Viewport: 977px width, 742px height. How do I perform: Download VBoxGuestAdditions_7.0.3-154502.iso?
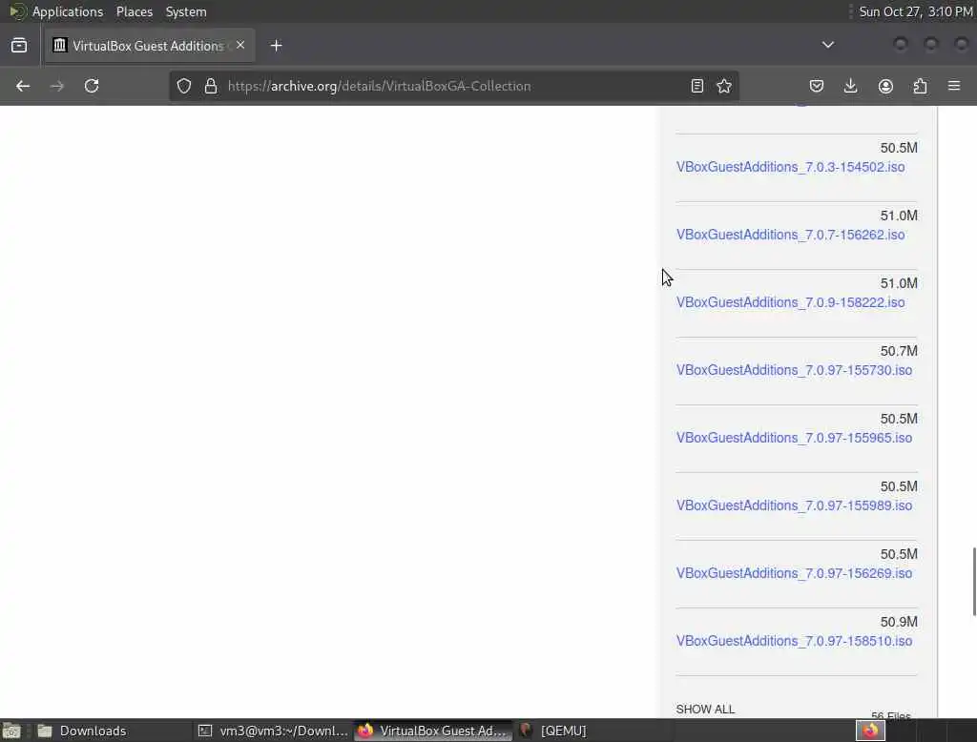[x=790, y=167]
